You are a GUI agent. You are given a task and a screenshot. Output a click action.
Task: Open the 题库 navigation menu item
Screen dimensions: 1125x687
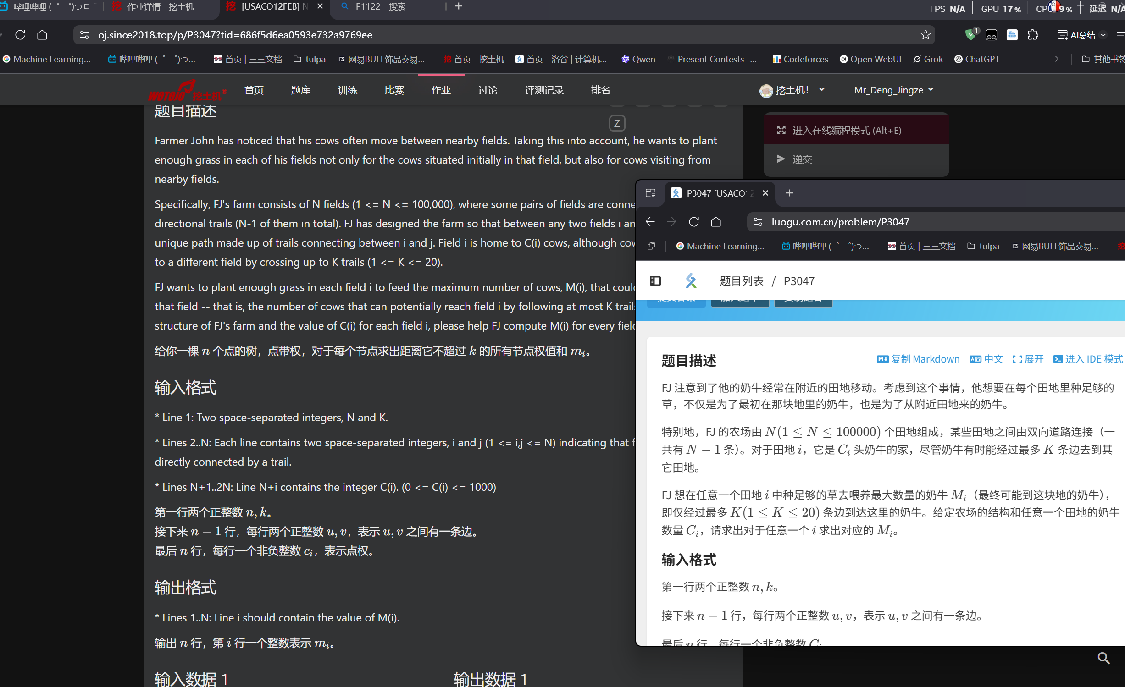click(301, 90)
